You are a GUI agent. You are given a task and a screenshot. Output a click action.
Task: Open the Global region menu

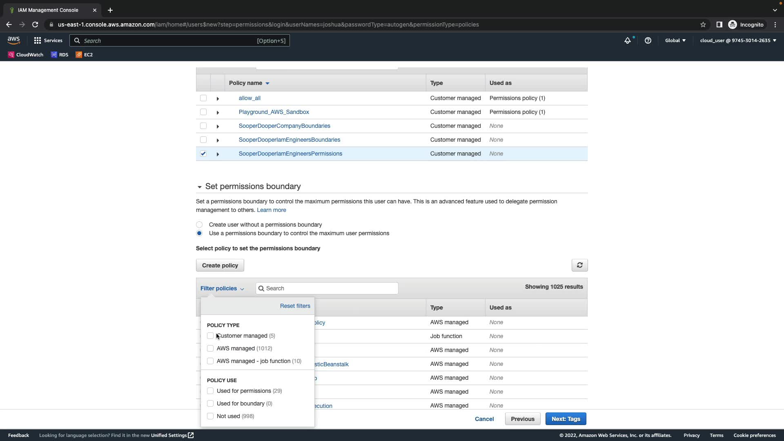coord(675,40)
